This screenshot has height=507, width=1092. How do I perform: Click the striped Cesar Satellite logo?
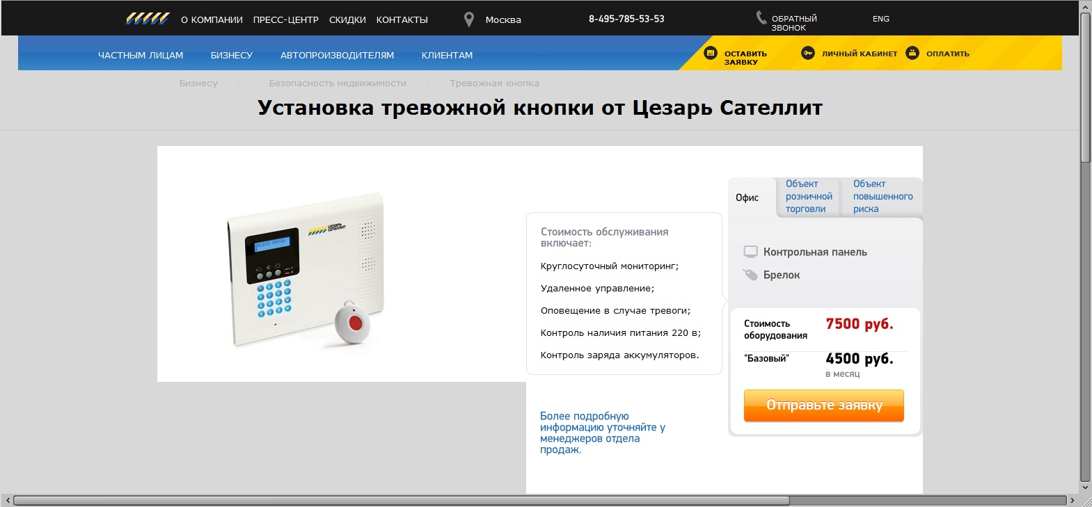[x=148, y=18]
